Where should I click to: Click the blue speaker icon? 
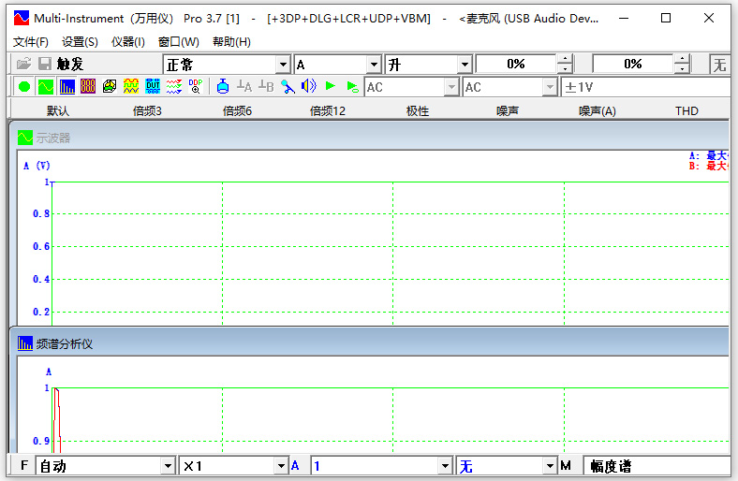309,86
